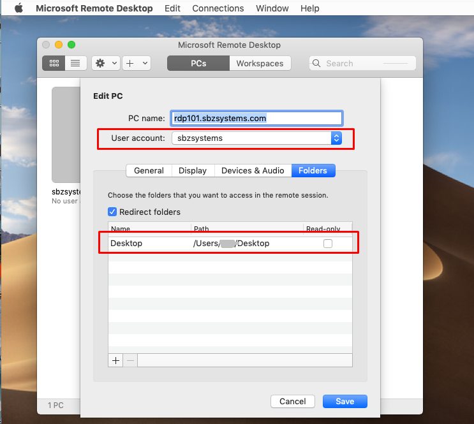Switch to Workspaces view

260,63
